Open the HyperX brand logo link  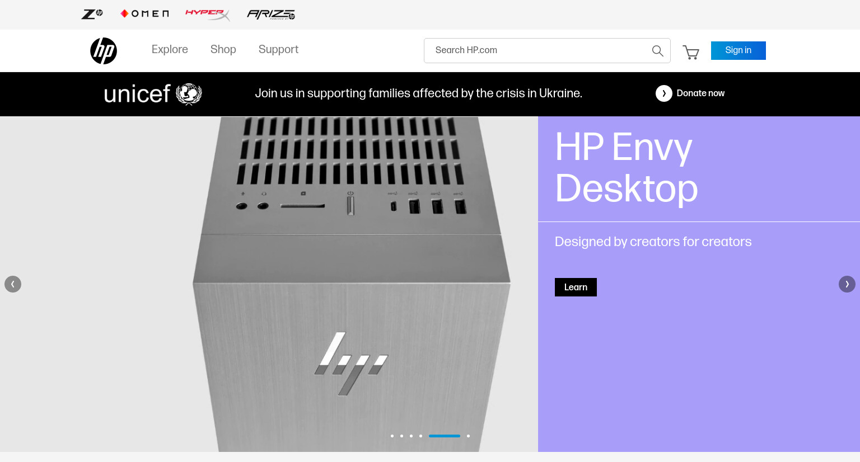(x=208, y=15)
